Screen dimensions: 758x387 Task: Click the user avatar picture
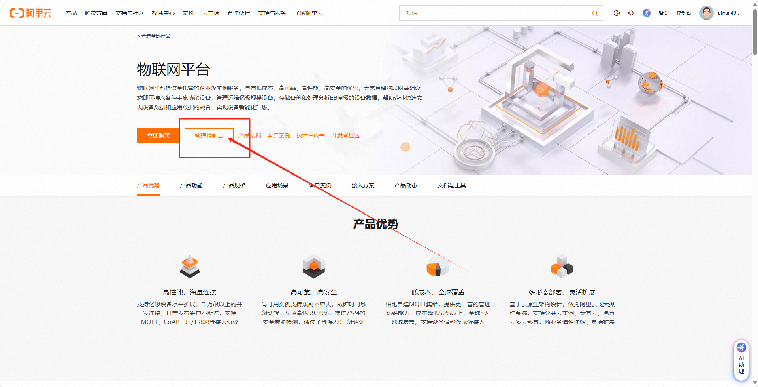[707, 13]
